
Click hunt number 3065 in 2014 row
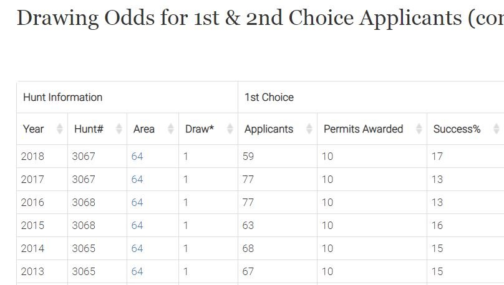[x=84, y=248]
